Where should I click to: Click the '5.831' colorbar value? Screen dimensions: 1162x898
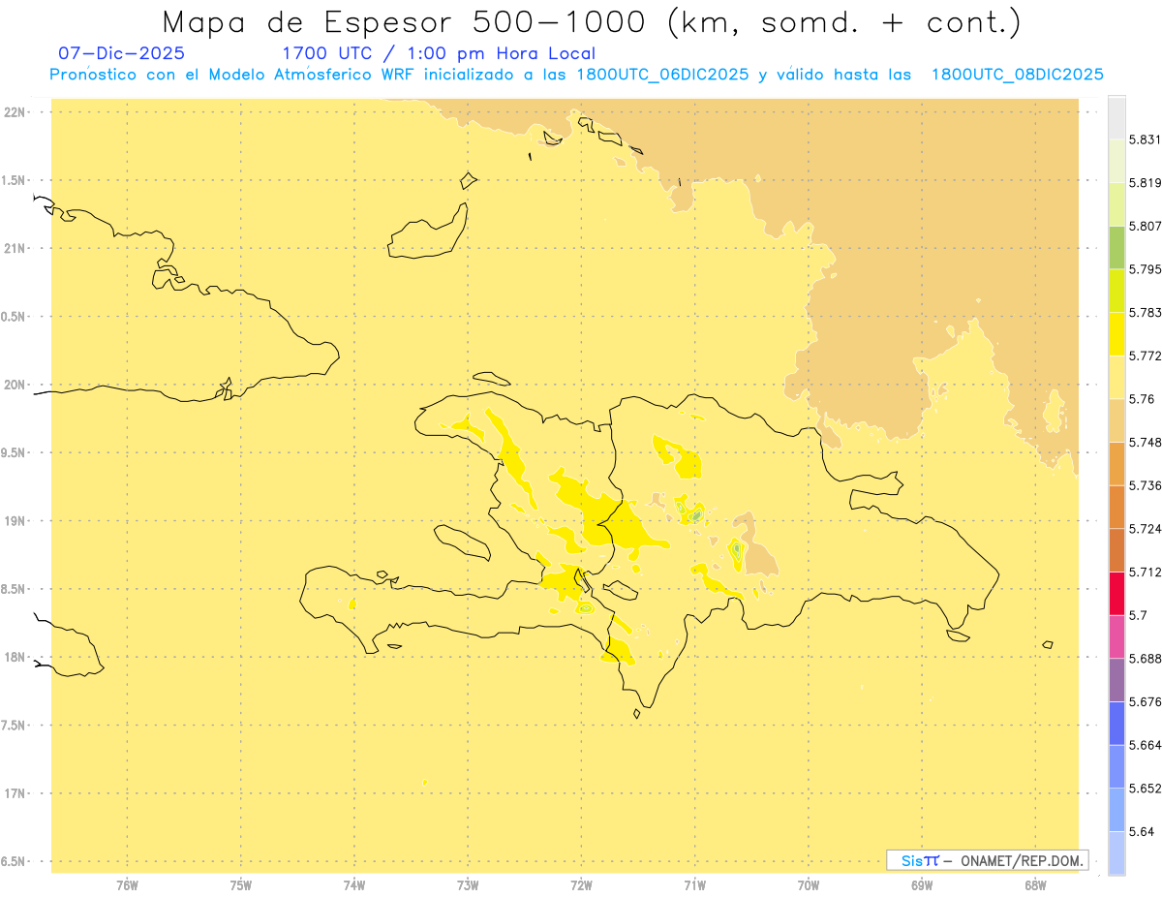click(x=1145, y=139)
